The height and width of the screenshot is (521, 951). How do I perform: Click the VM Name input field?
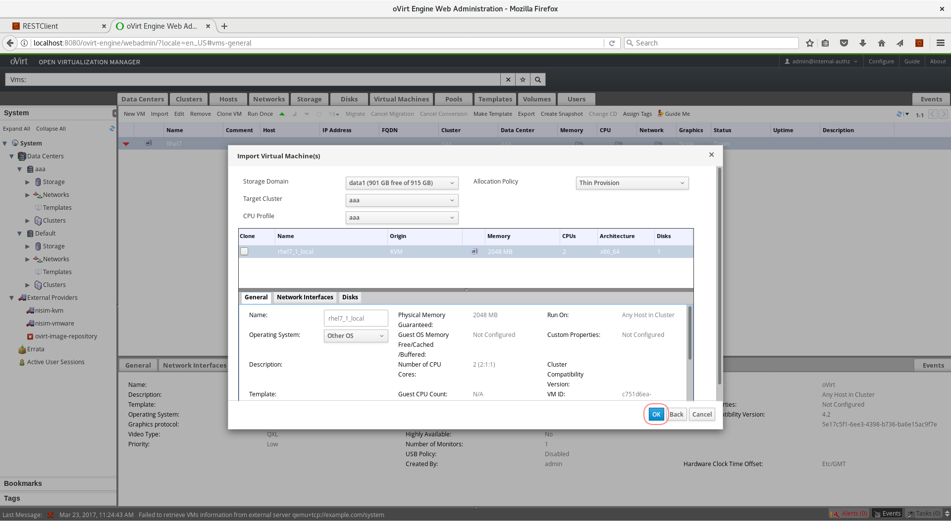coord(355,319)
